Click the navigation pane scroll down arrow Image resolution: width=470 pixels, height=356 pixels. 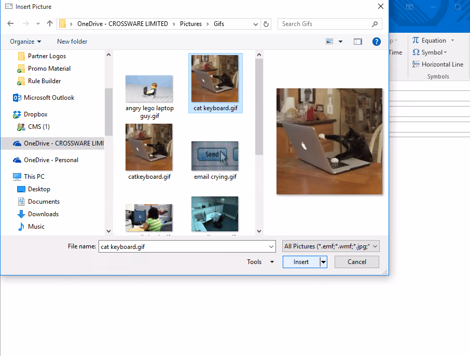[x=108, y=231]
